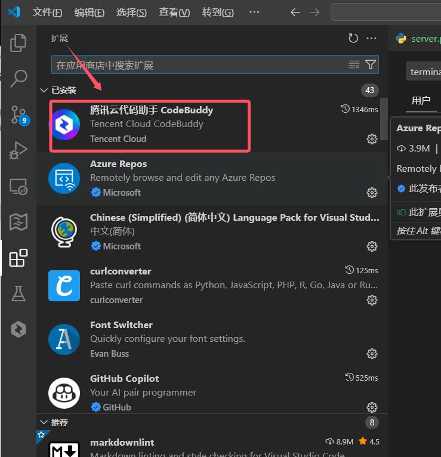Open the 编辑(E) menu
Viewport: 441px width, 457px height.
(90, 13)
